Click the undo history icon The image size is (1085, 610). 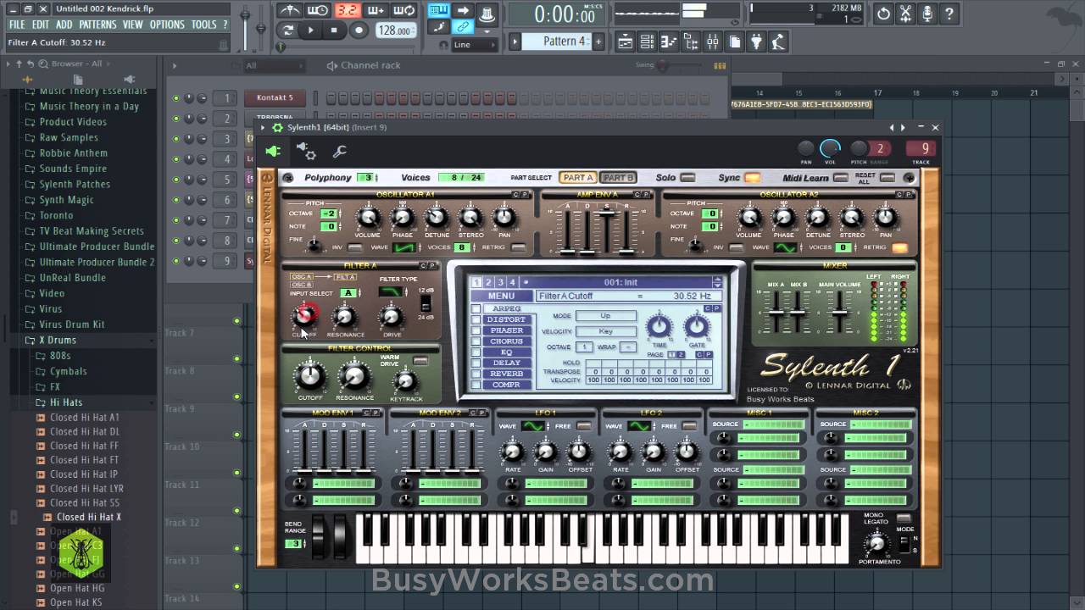pos(884,14)
